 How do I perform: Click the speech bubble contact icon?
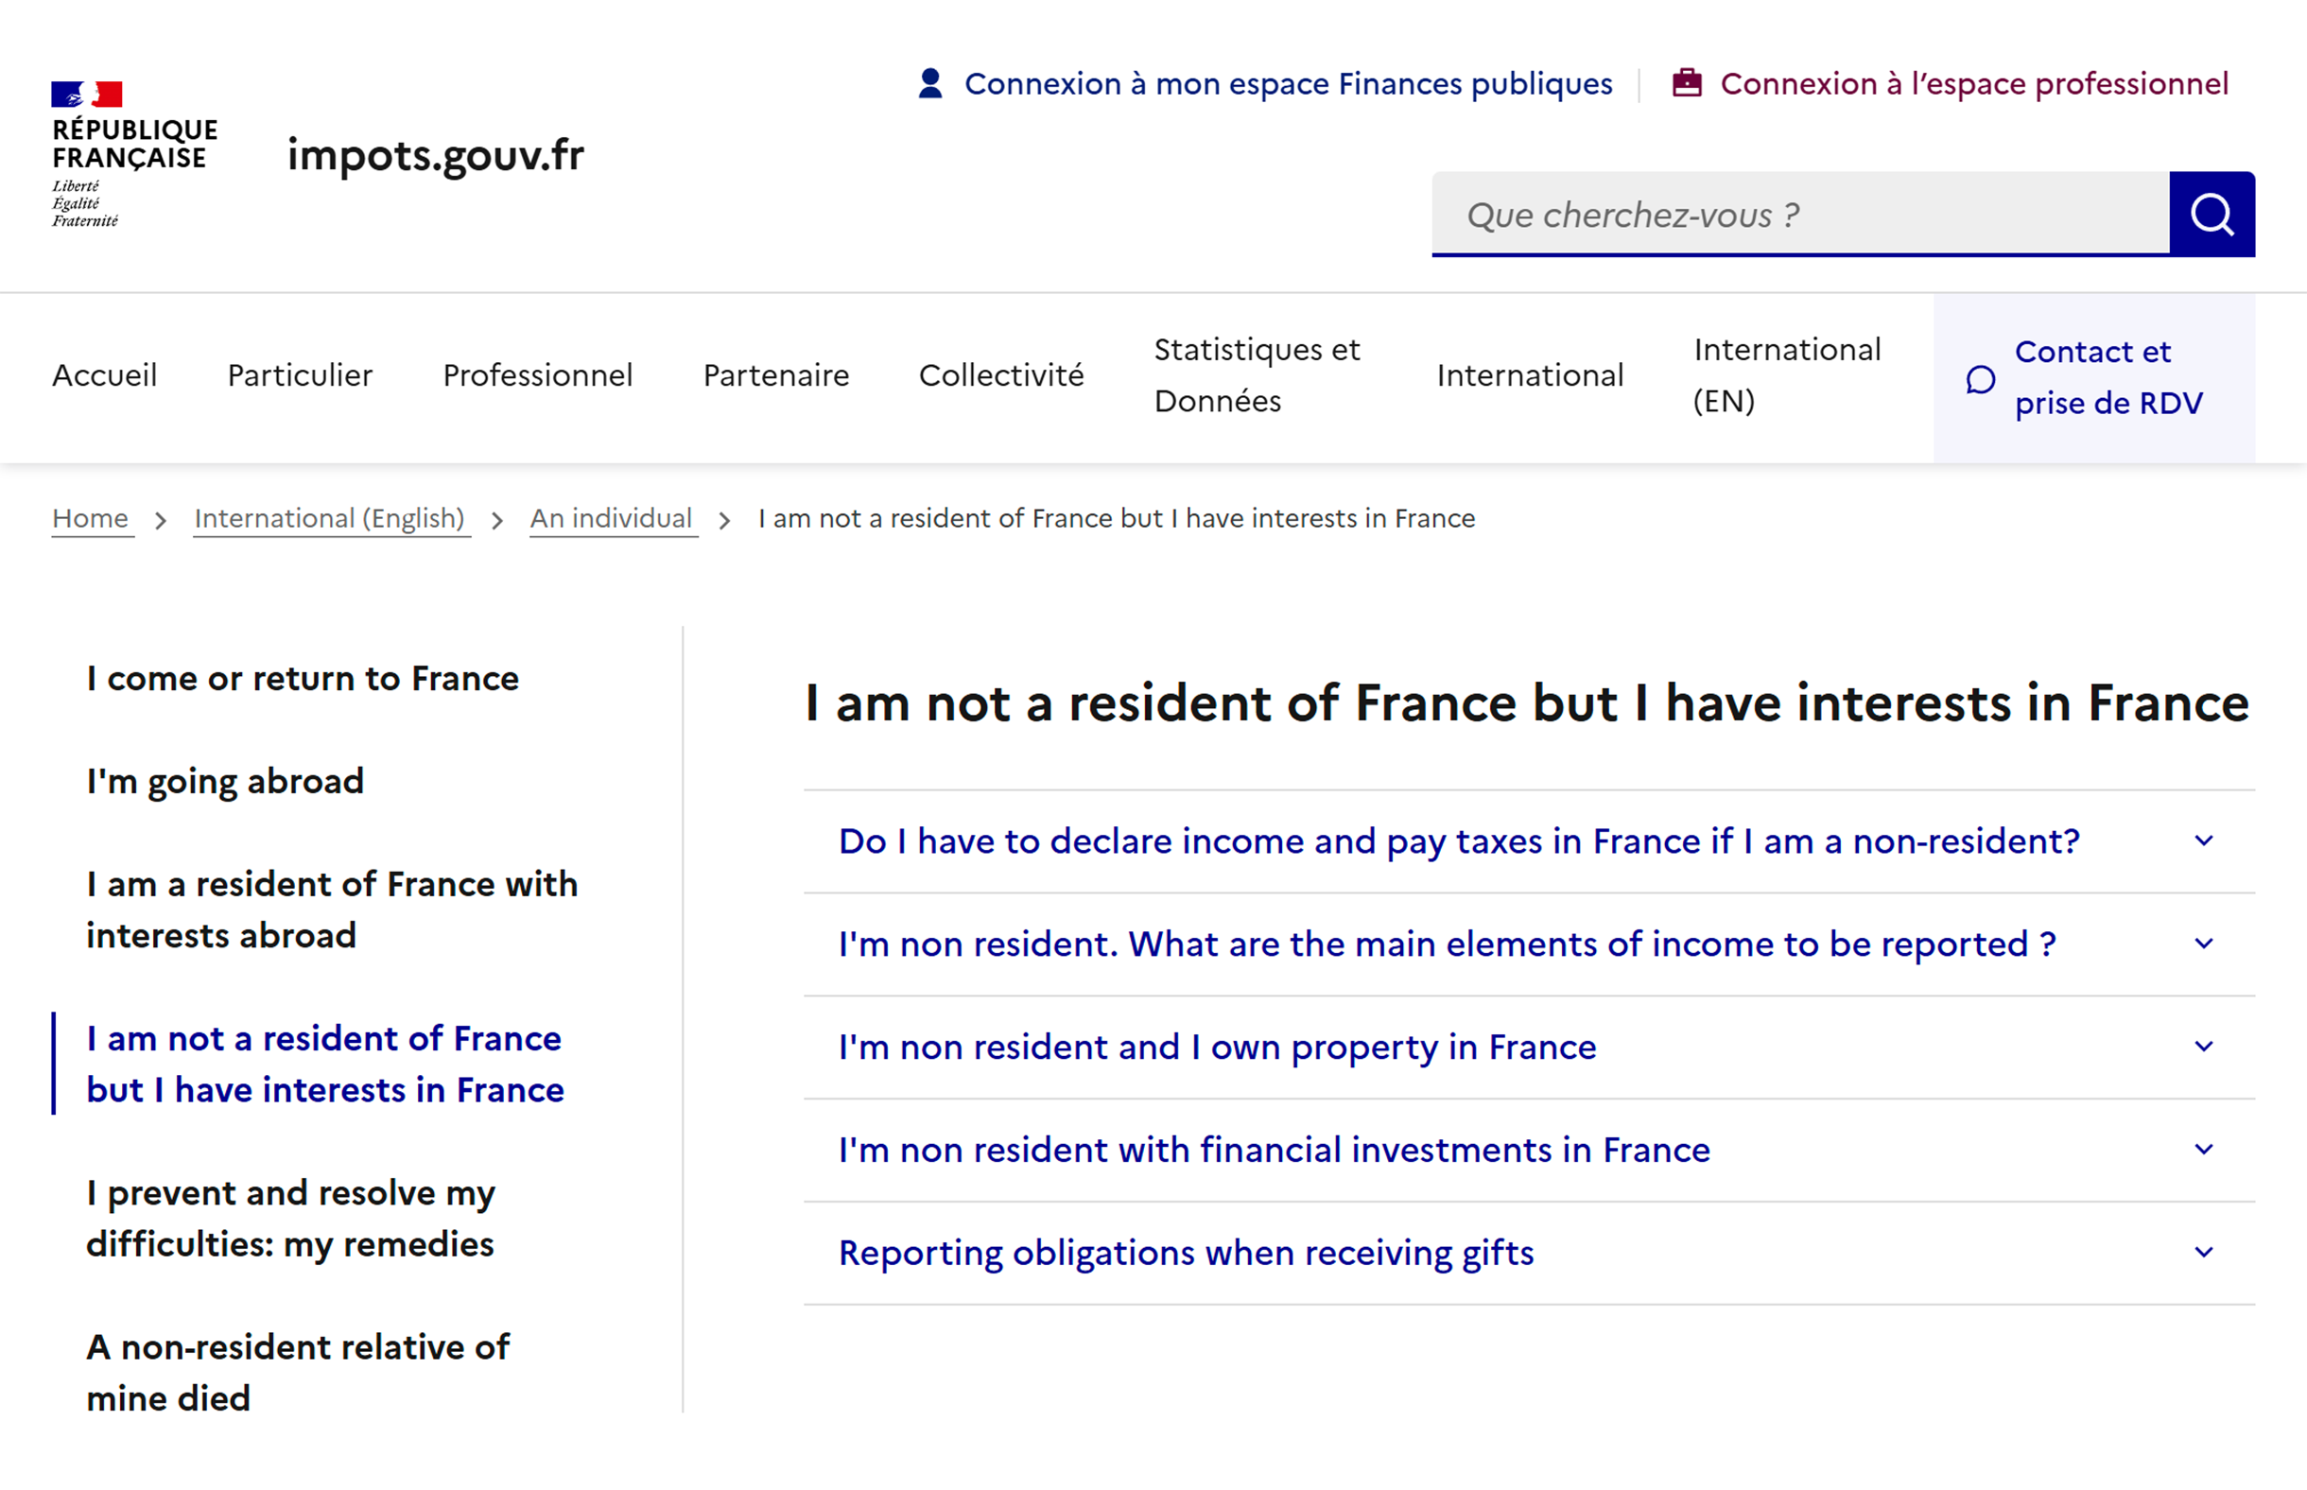click(1980, 379)
